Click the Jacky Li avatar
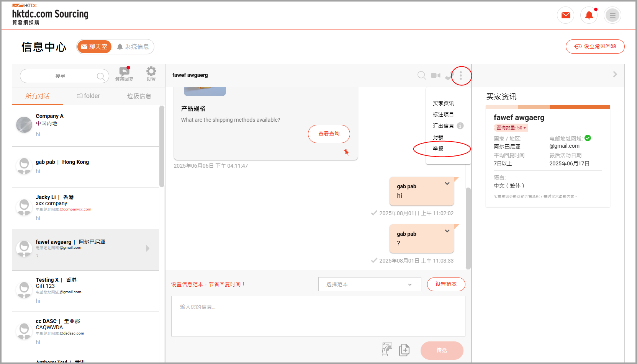Image resolution: width=637 pixels, height=364 pixels. (24, 207)
